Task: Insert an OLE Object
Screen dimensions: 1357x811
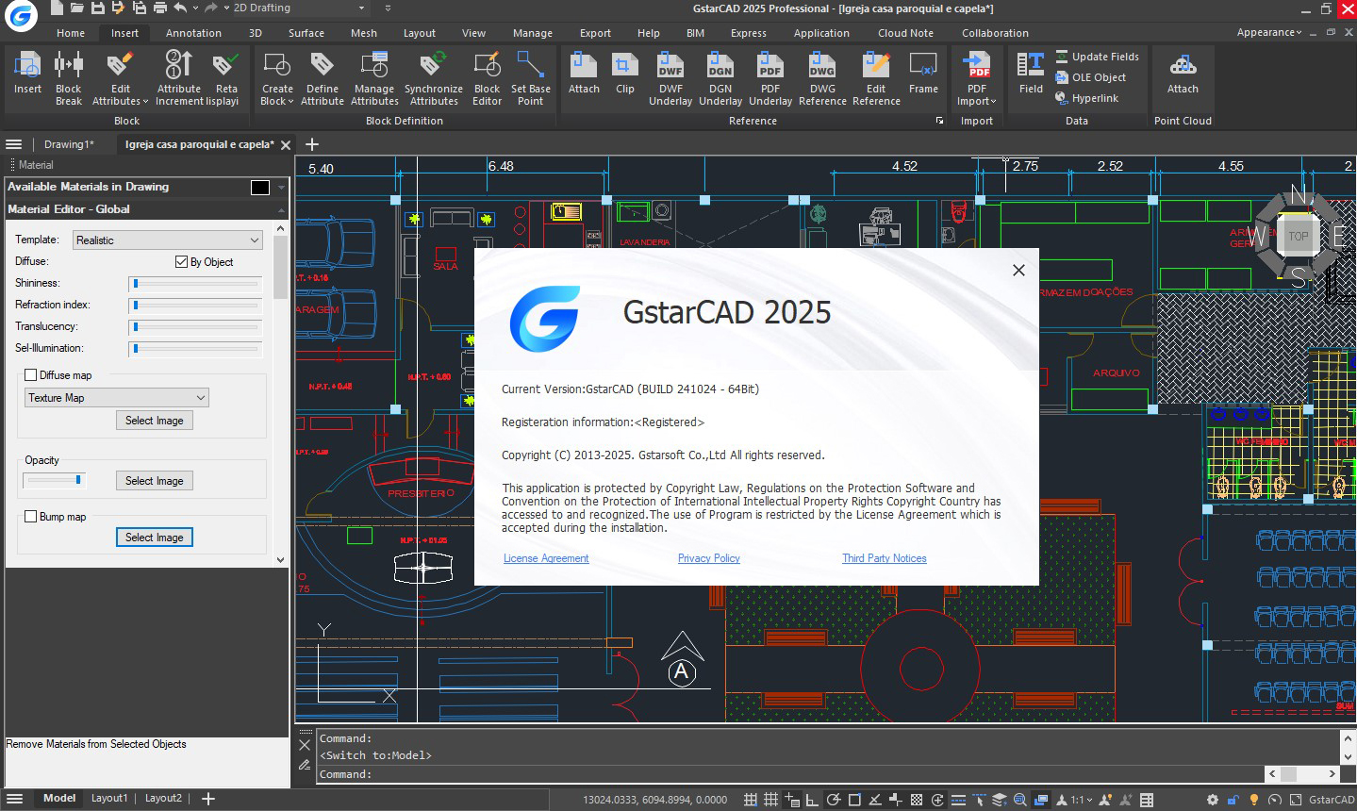Action: pyautogui.click(x=1090, y=77)
